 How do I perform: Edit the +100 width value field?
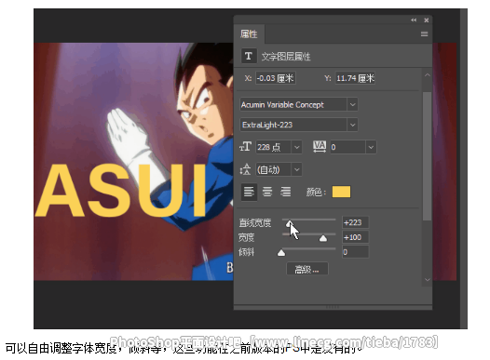pos(355,237)
